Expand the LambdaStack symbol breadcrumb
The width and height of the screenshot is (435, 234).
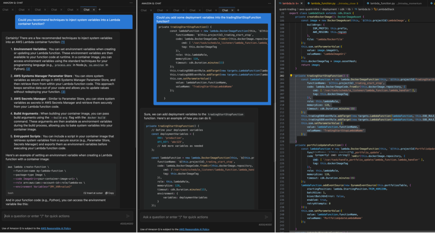point(384,9)
